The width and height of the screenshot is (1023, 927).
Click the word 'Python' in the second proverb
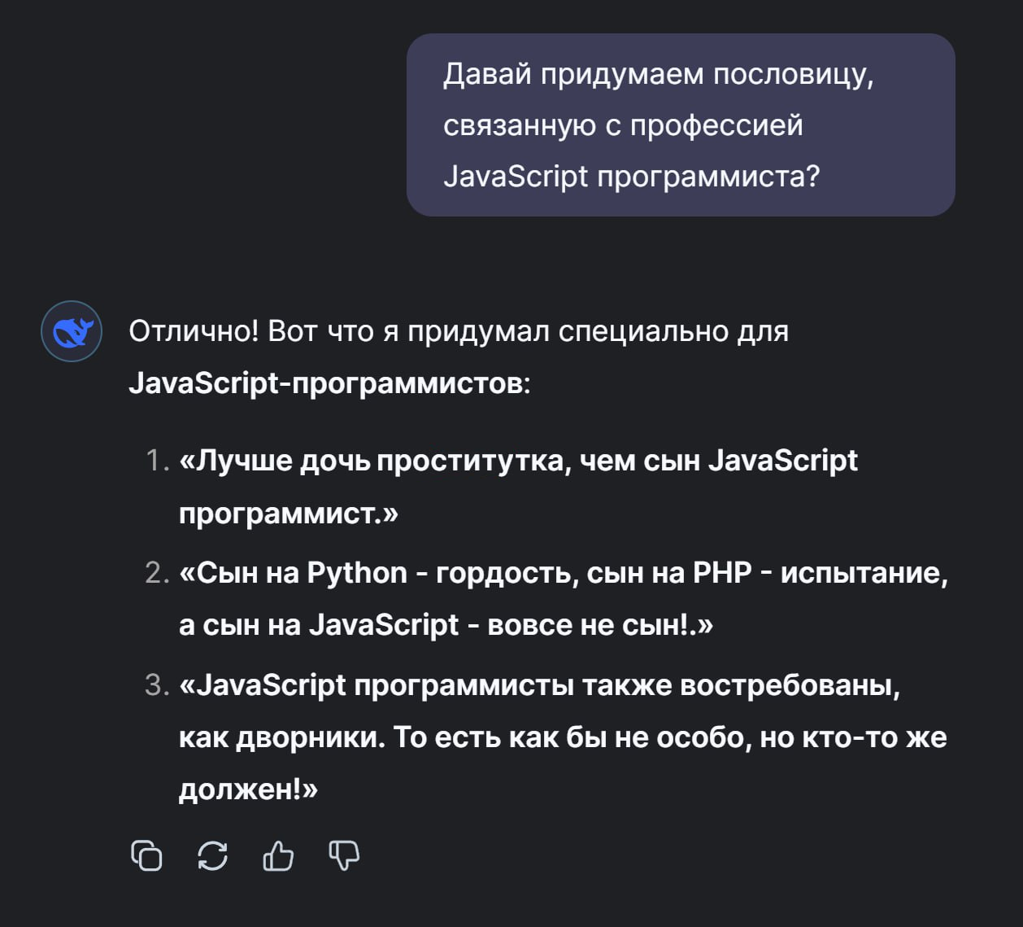pos(357,573)
